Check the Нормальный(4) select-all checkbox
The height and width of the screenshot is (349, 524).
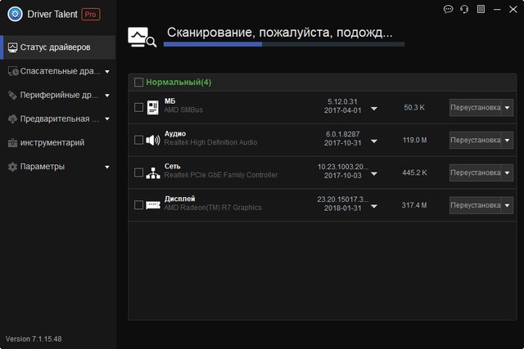(138, 83)
